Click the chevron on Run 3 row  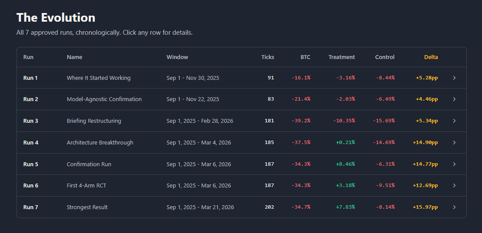pos(454,121)
